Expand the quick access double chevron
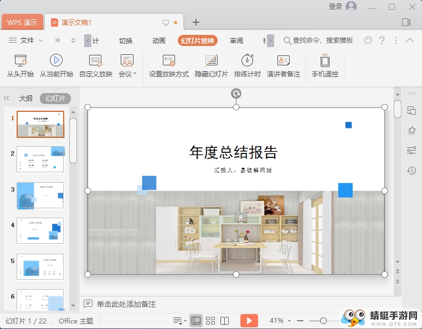This screenshot has height=329, width=422. click(x=58, y=40)
